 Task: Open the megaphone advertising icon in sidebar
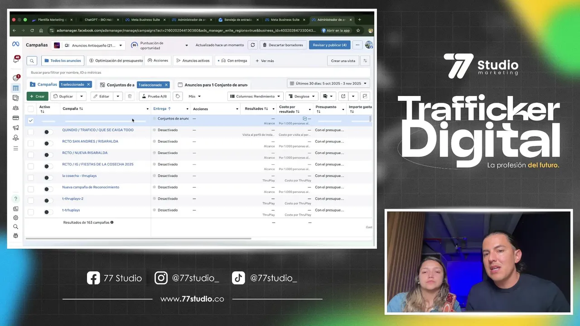coord(16,128)
